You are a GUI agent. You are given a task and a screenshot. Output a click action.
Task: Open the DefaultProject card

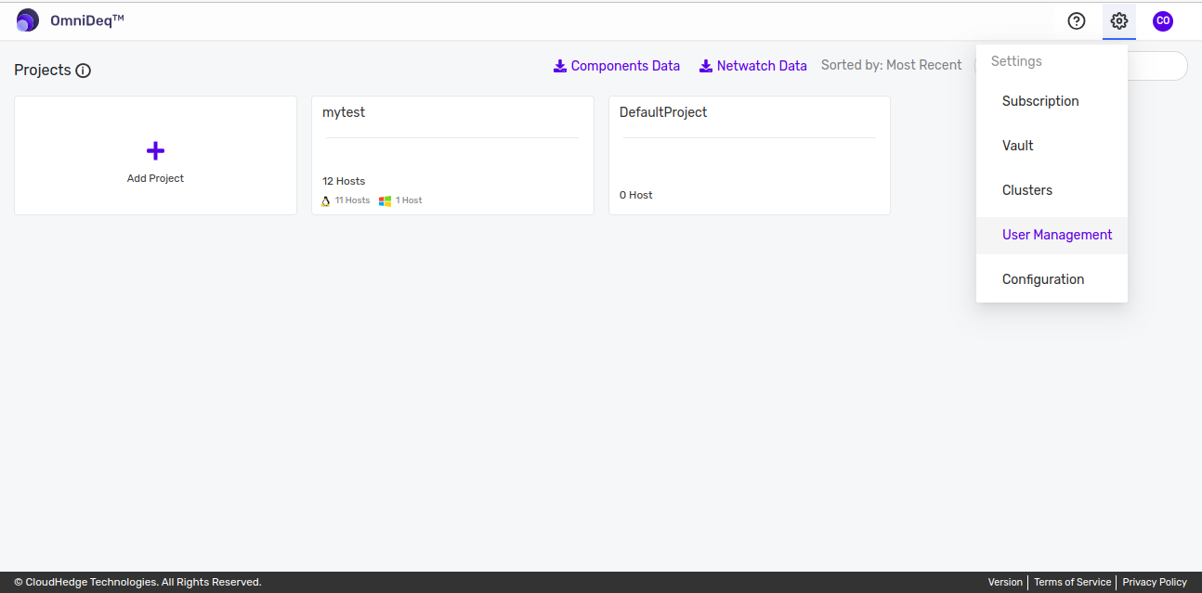(x=750, y=156)
